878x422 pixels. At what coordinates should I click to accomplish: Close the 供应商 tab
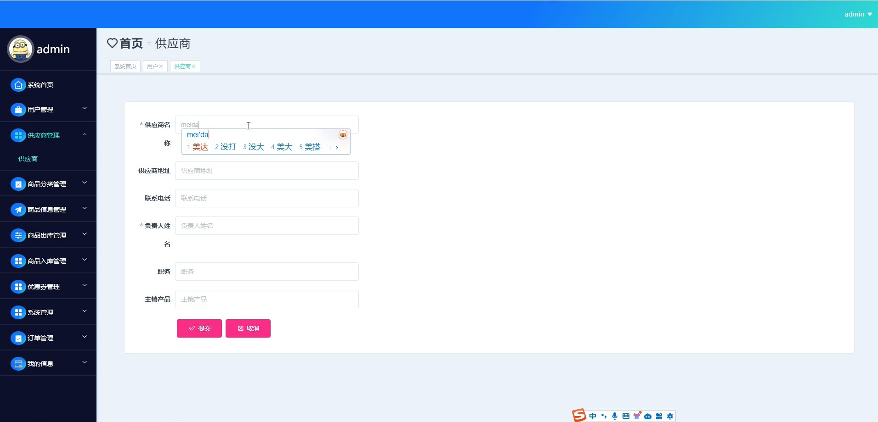(x=193, y=67)
